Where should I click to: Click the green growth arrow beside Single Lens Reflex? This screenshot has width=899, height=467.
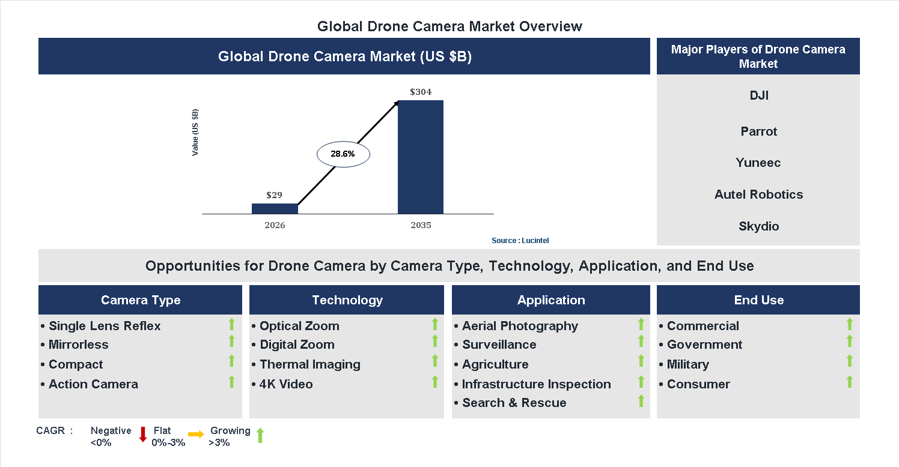pos(231,325)
